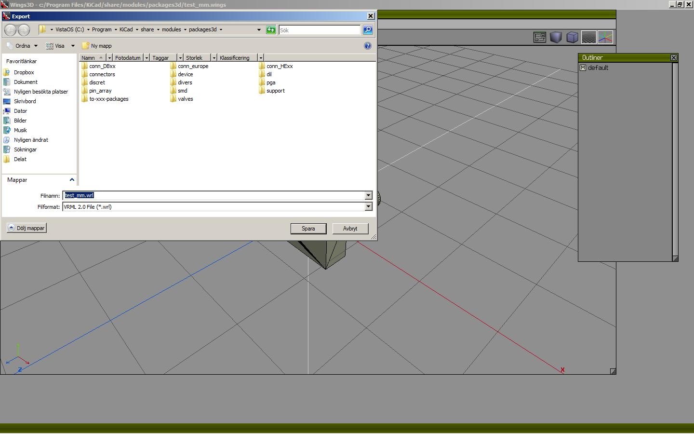Click the Avbryt button

350,229
